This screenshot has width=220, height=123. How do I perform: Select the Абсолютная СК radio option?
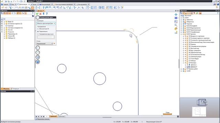click(38, 29)
